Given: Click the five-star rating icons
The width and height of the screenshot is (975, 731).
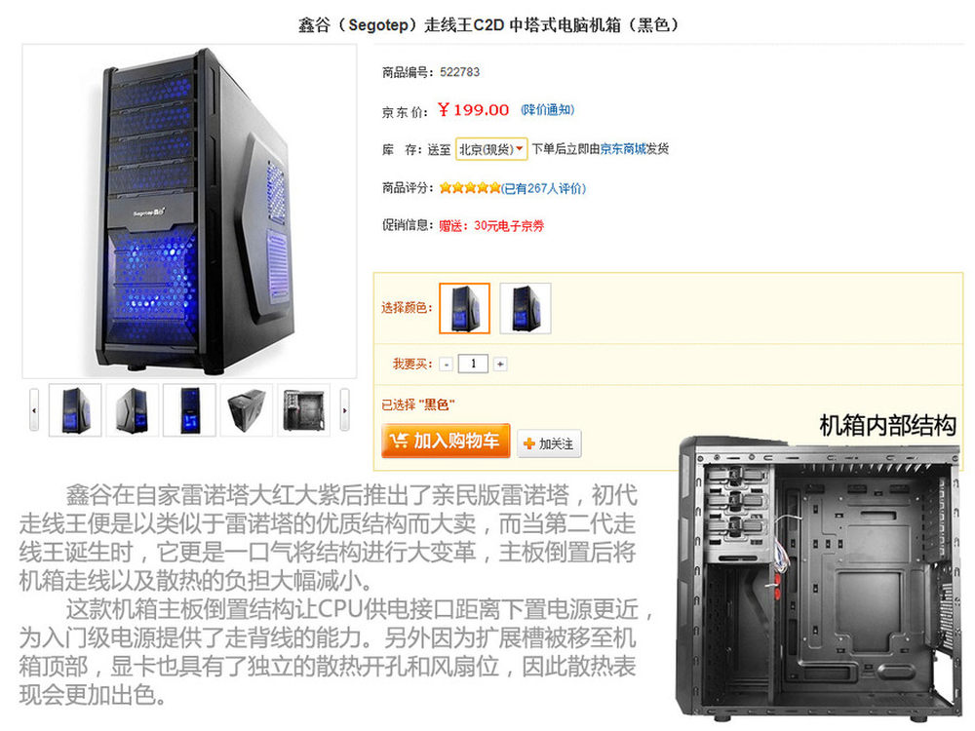Looking at the screenshot, I should (x=470, y=188).
